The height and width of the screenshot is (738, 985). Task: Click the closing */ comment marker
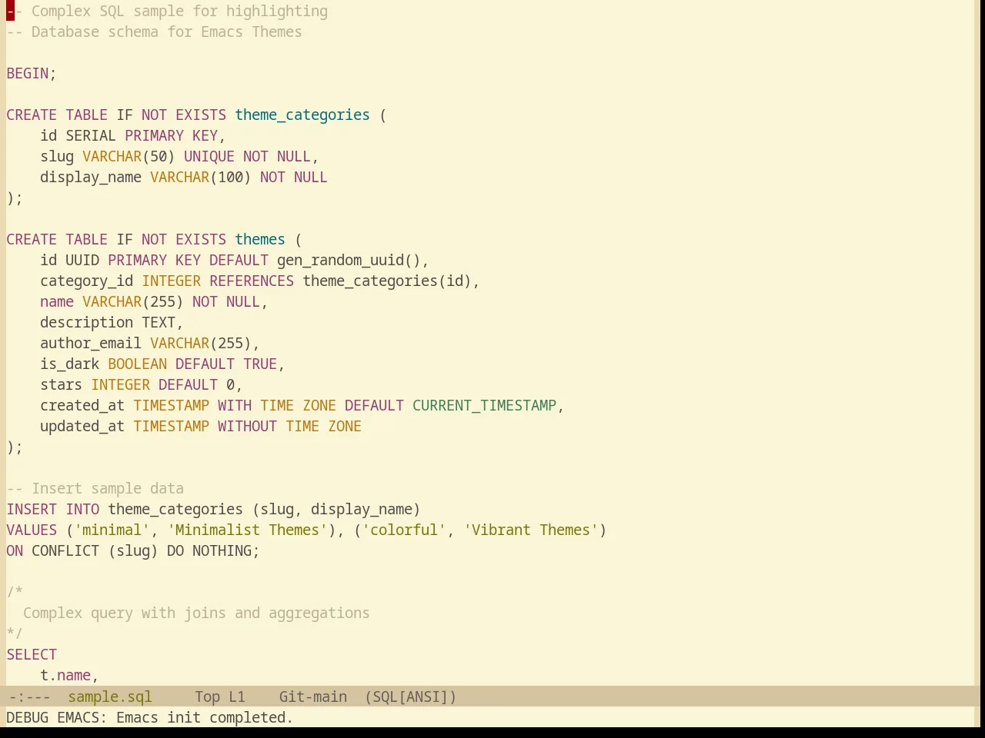[15, 633]
